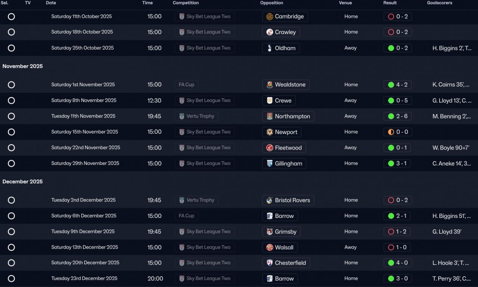The width and height of the screenshot is (478, 287).
Task: Click the Gillingham club crest icon
Action: click(270, 163)
